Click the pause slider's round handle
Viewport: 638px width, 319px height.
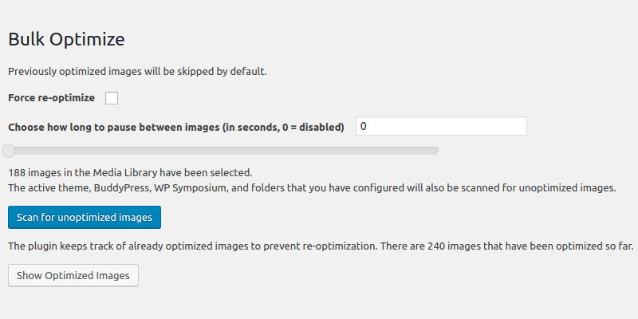tap(8, 150)
